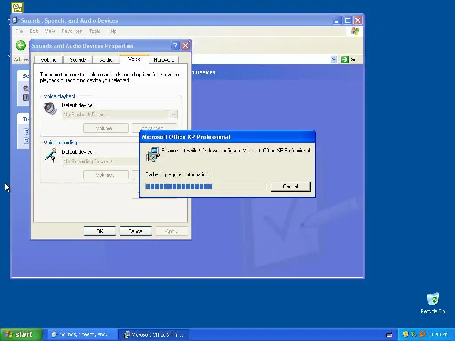Click the voice recording Volume button
Image resolution: width=455 pixels, height=341 pixels.
pos(106,175)
